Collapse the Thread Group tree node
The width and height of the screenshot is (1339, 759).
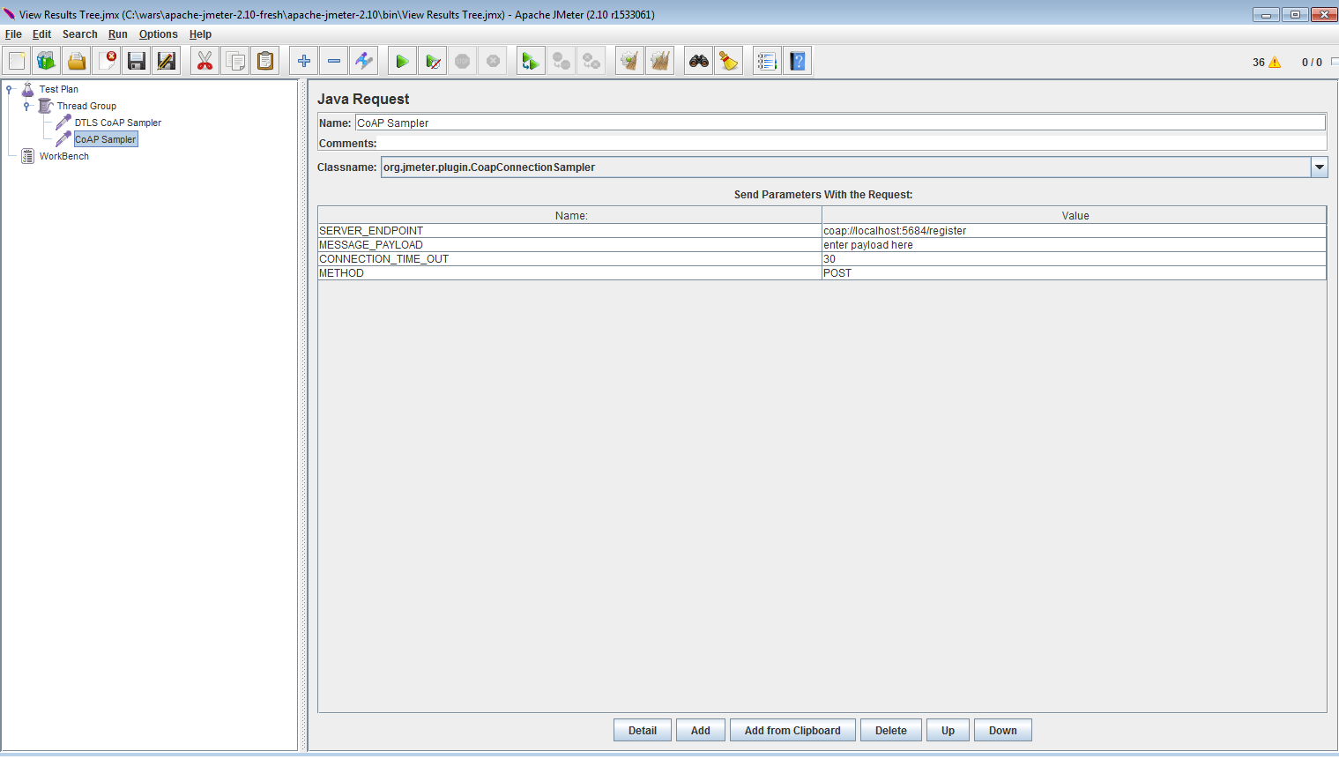[26, 106]
